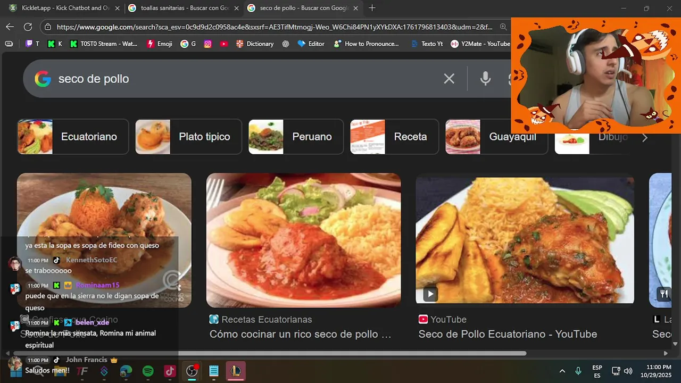Screen dimensions: 681x383
Task: Click Rominaam15 username in chat overlay
Action: (97, 285)
